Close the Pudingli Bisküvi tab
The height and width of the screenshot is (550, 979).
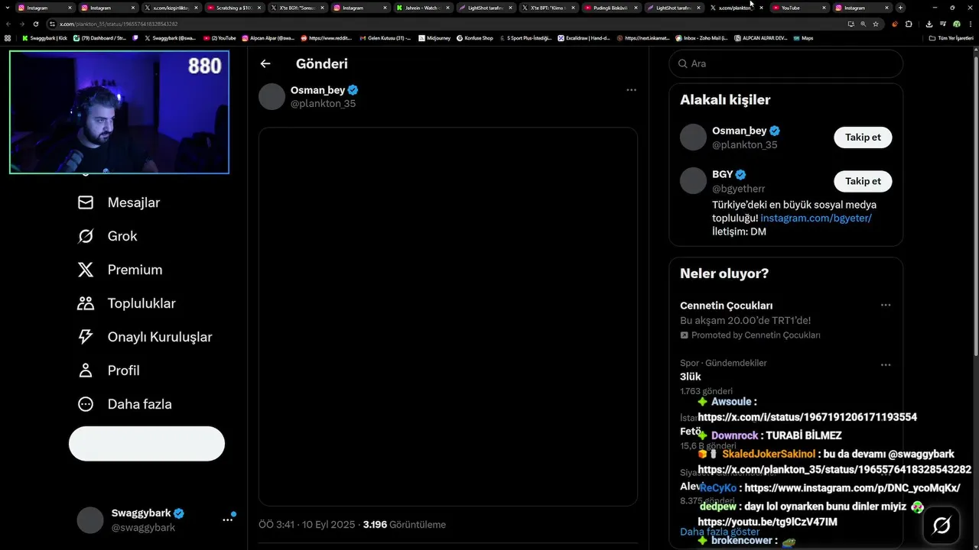coord(636,8)
